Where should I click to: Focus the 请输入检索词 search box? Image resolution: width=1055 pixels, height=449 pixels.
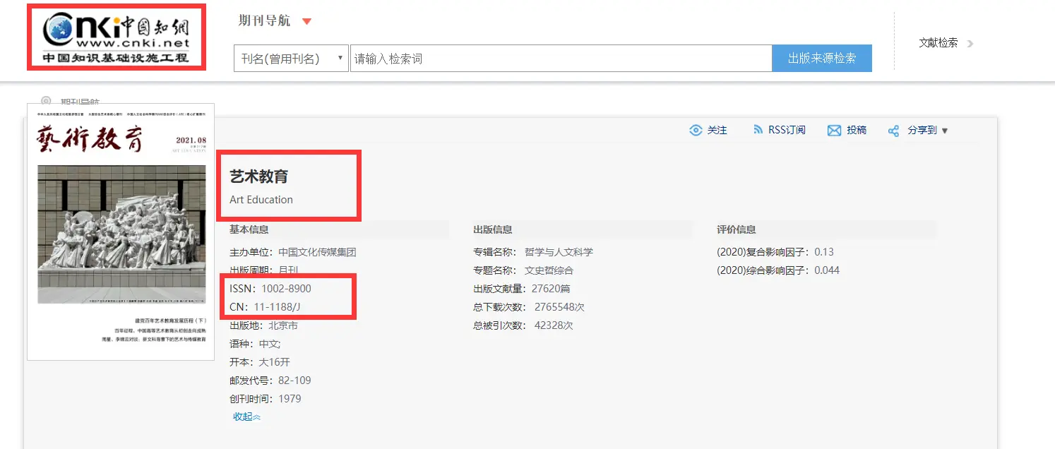[561, 59]
